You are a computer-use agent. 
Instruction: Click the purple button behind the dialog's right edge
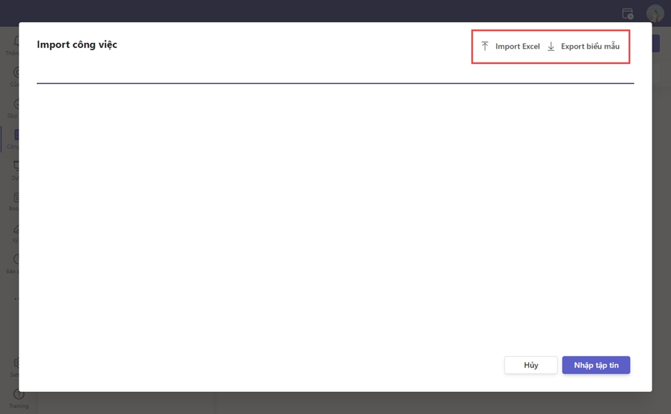[656, 44]
